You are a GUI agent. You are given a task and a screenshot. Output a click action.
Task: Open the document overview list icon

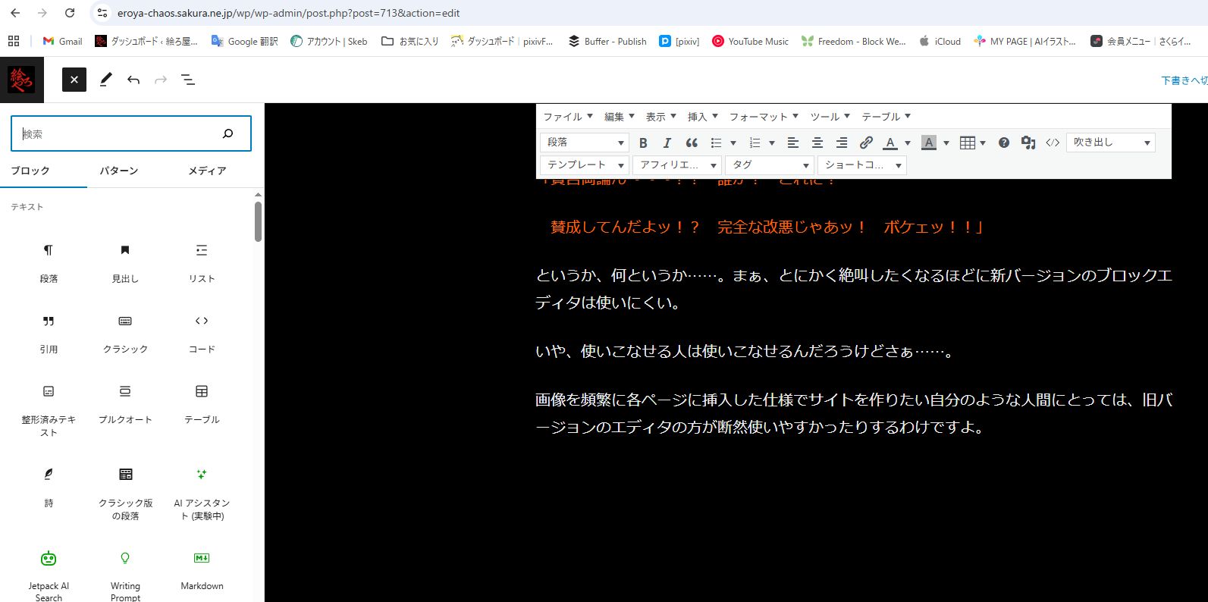point(188,80)
